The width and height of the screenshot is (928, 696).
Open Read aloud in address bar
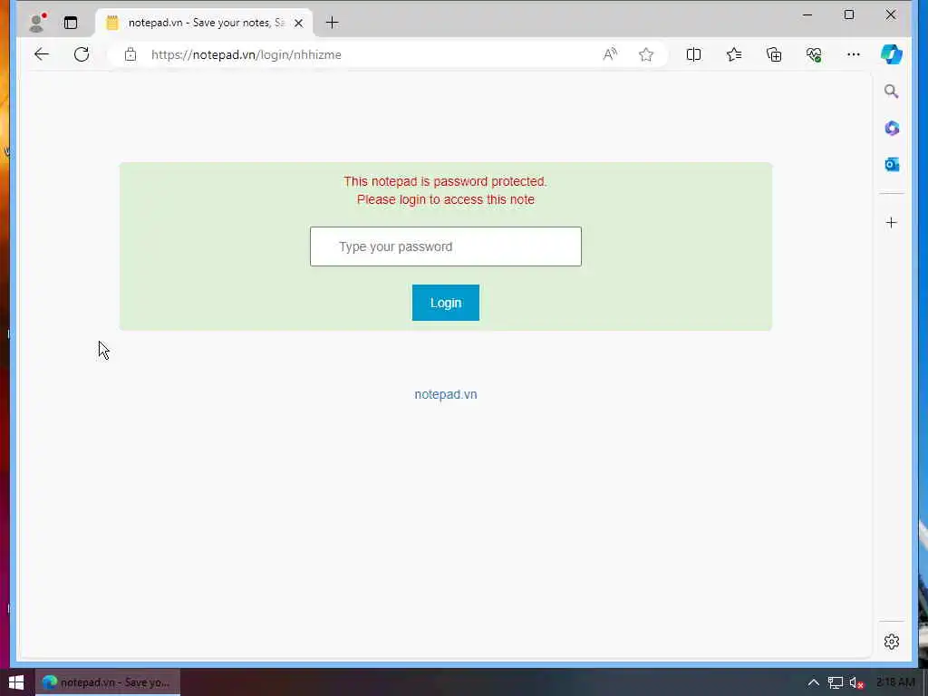[610, 54]
